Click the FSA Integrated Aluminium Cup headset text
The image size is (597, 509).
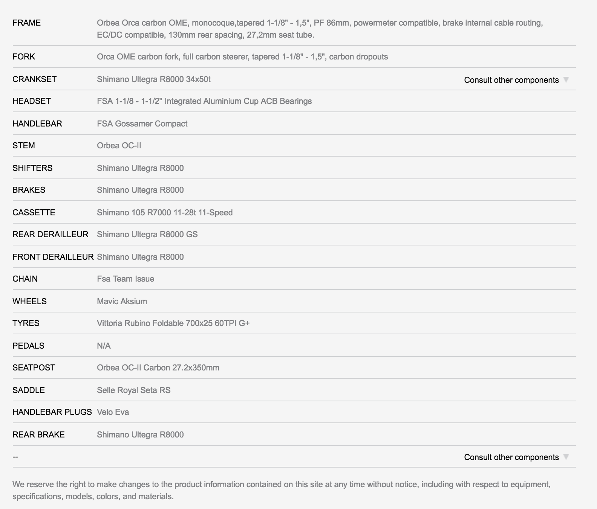point(204,101)
